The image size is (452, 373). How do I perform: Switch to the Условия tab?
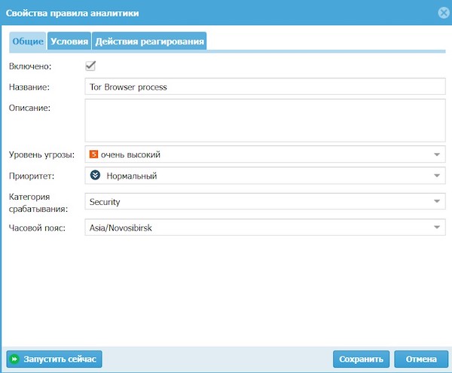click(x=69, y=41)
